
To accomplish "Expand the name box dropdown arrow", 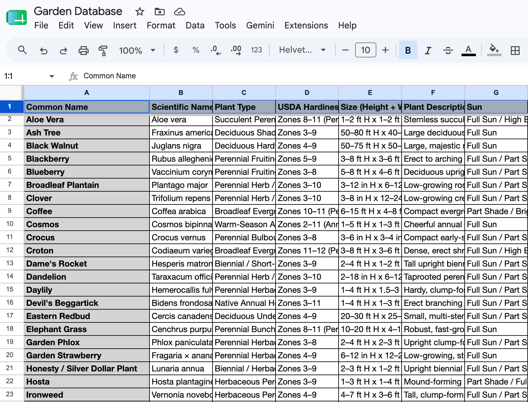I will (52, 76).
